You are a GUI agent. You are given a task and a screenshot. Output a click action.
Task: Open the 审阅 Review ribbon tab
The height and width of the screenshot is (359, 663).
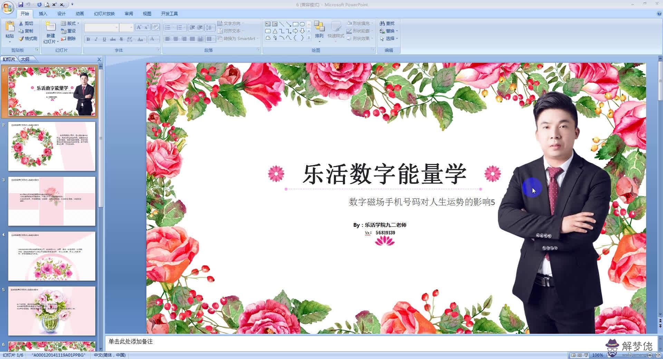pos(129,13)
